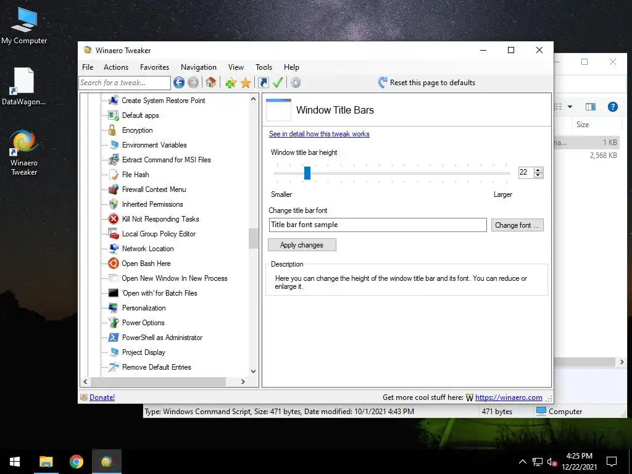Click the title bar height slider thumb
This screenshot has width=632, height=474.
(x=307, y=173)
